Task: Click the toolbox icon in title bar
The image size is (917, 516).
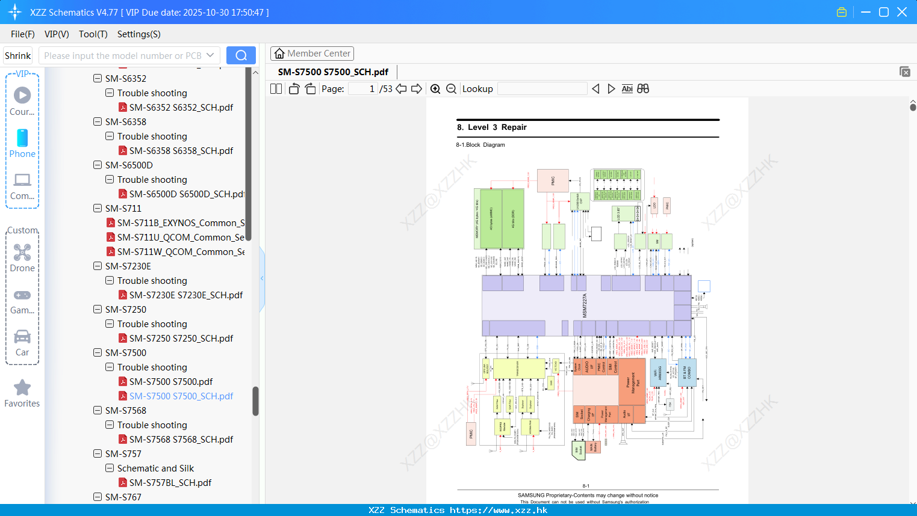Action: coord(842,12)
